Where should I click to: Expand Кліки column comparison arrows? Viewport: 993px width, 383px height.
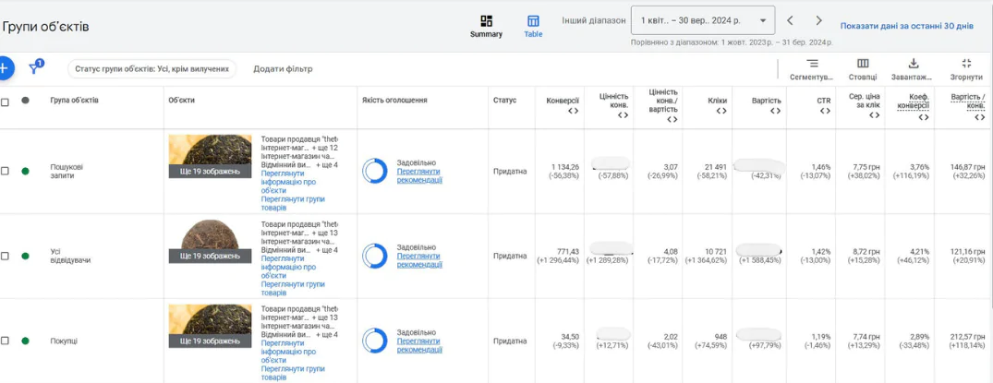pos(721,111)
